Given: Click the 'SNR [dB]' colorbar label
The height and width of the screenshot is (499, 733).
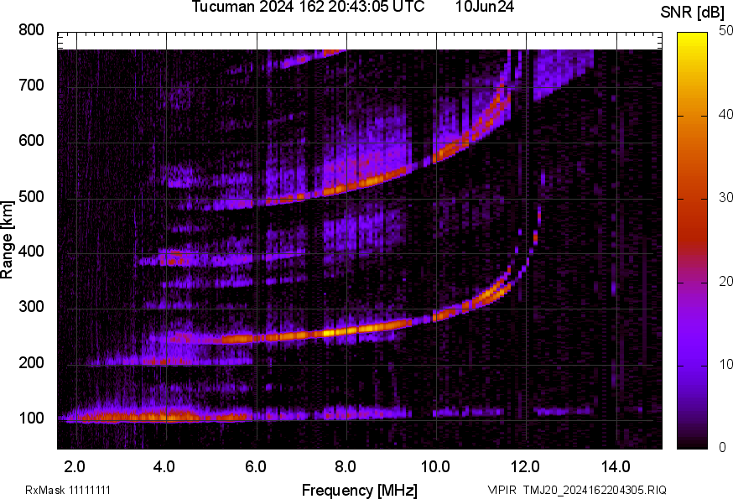Looking at the screenshot, I should tap(693, 13).
